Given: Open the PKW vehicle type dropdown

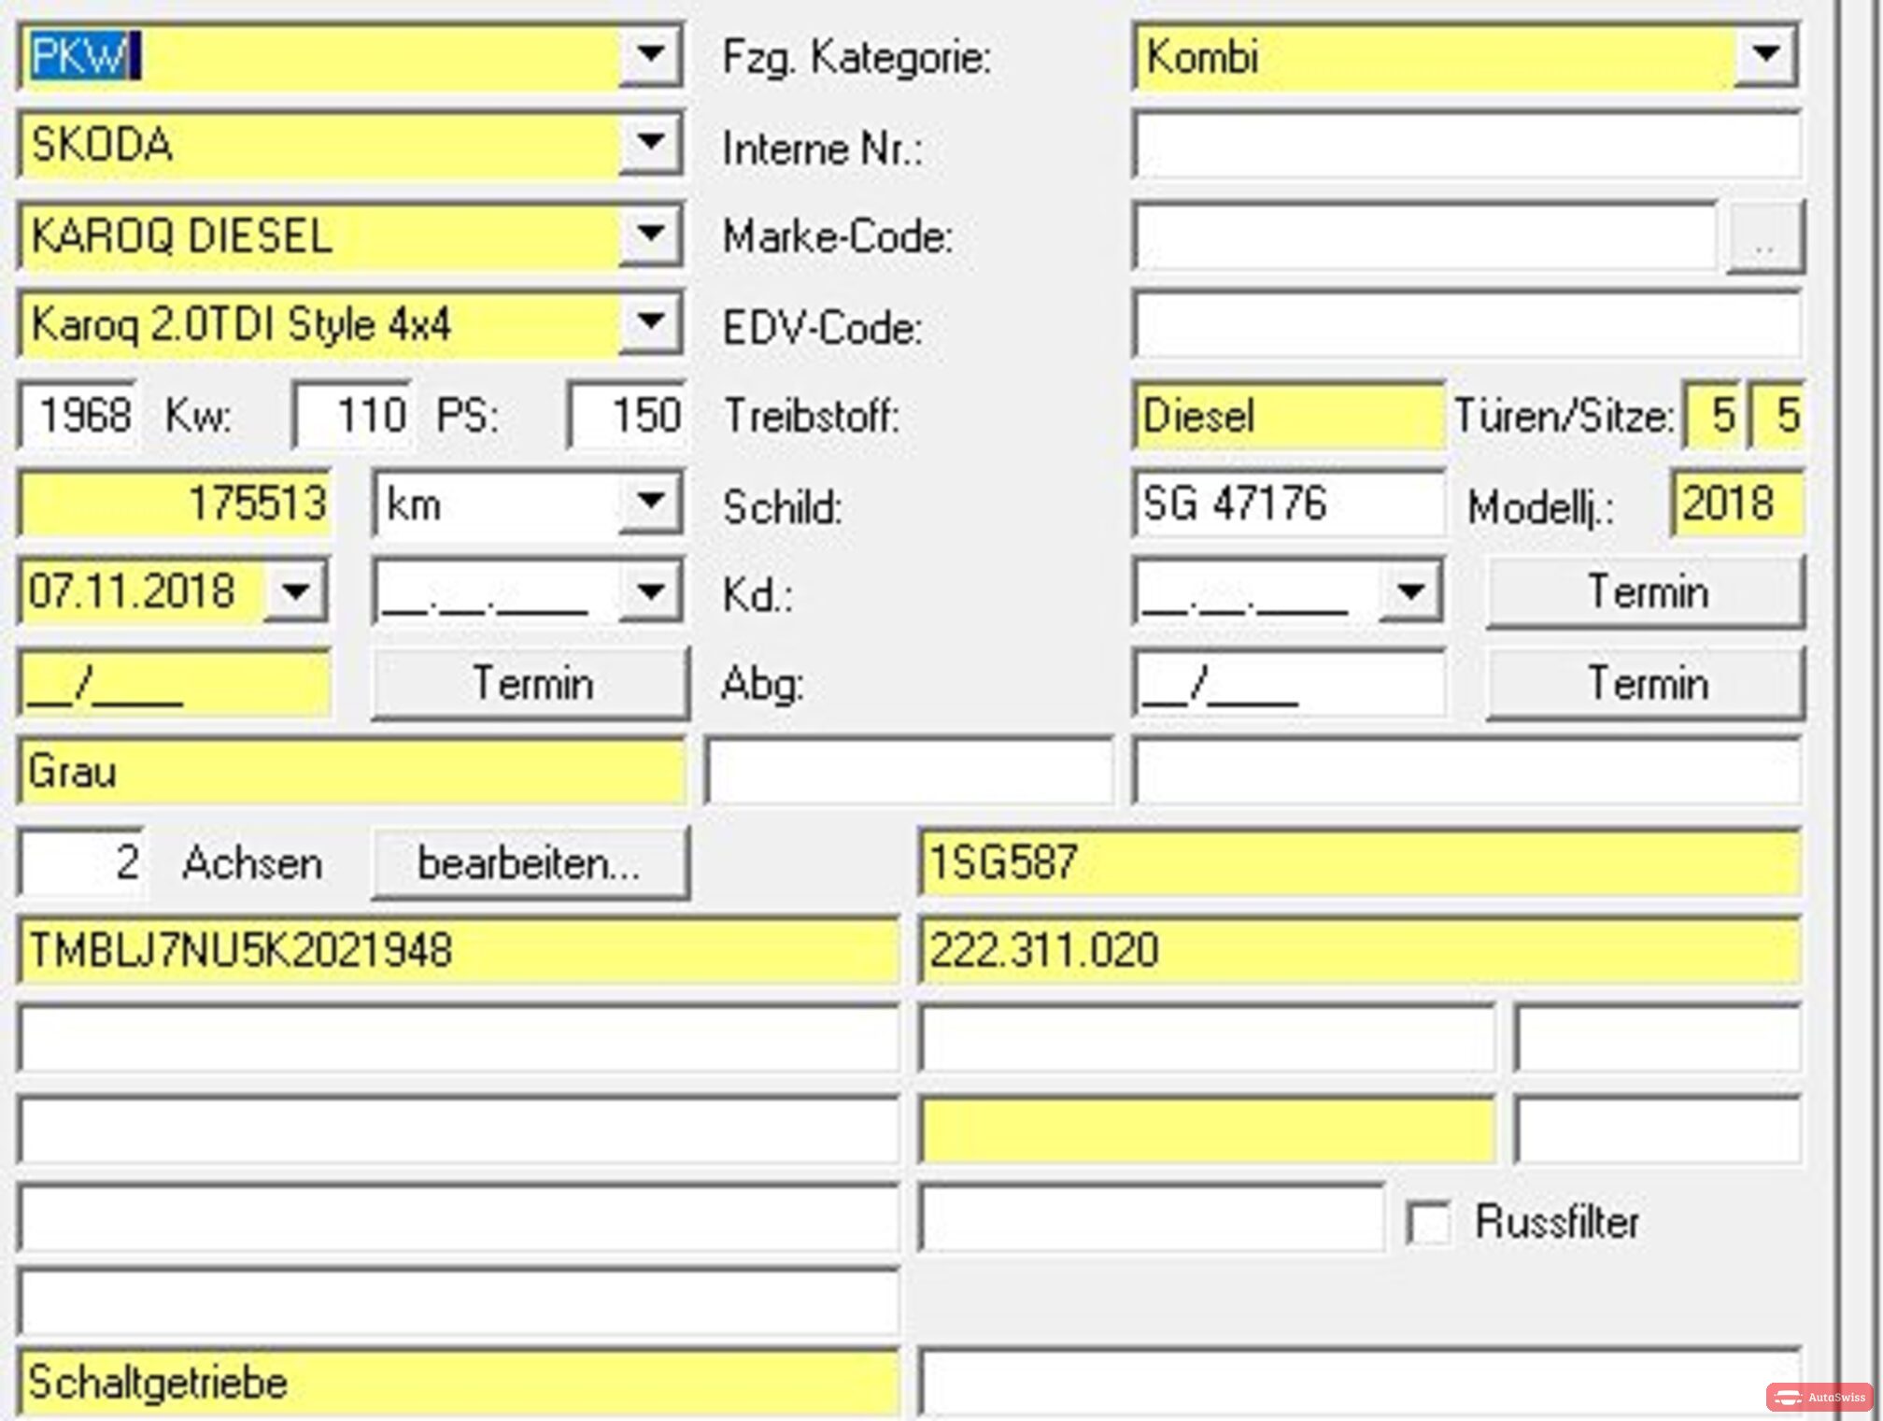Looking at the screenshot, I should coord(650,55).
